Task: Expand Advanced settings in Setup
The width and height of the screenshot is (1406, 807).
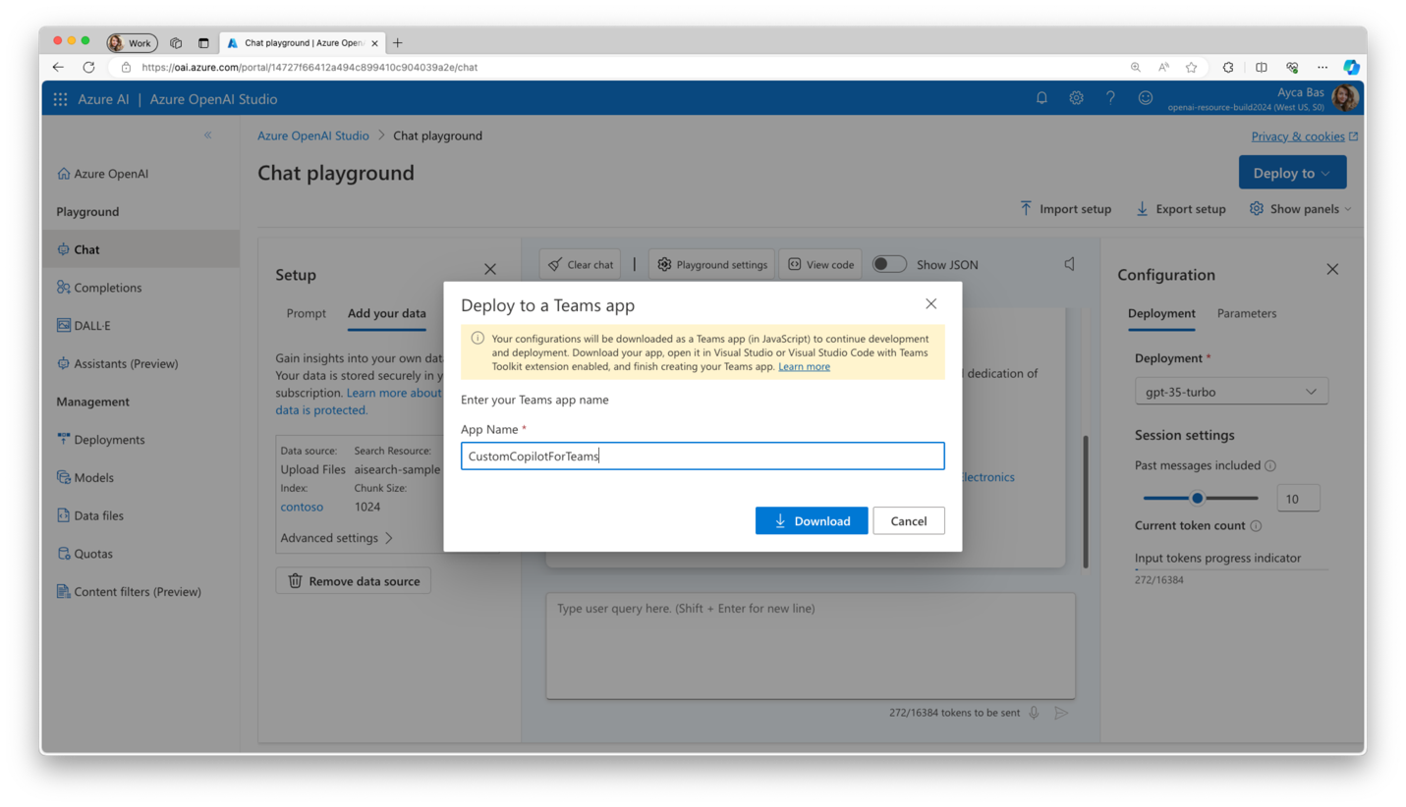Action: pos(337,538)
